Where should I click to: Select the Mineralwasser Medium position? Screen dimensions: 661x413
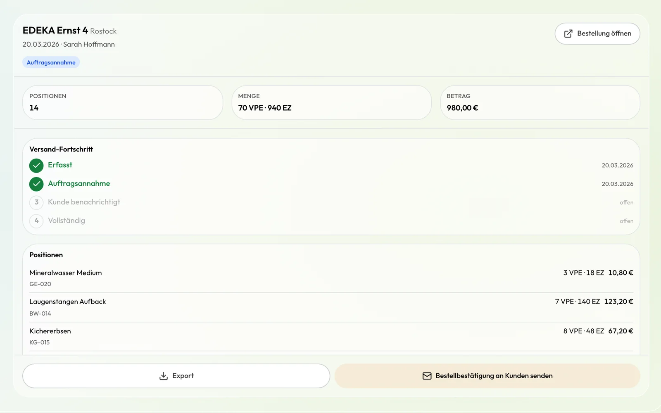click(331, 278)
